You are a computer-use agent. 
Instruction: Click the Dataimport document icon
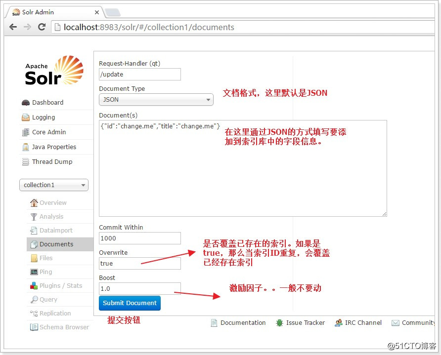pyautogui.click(x=34, y=230)
